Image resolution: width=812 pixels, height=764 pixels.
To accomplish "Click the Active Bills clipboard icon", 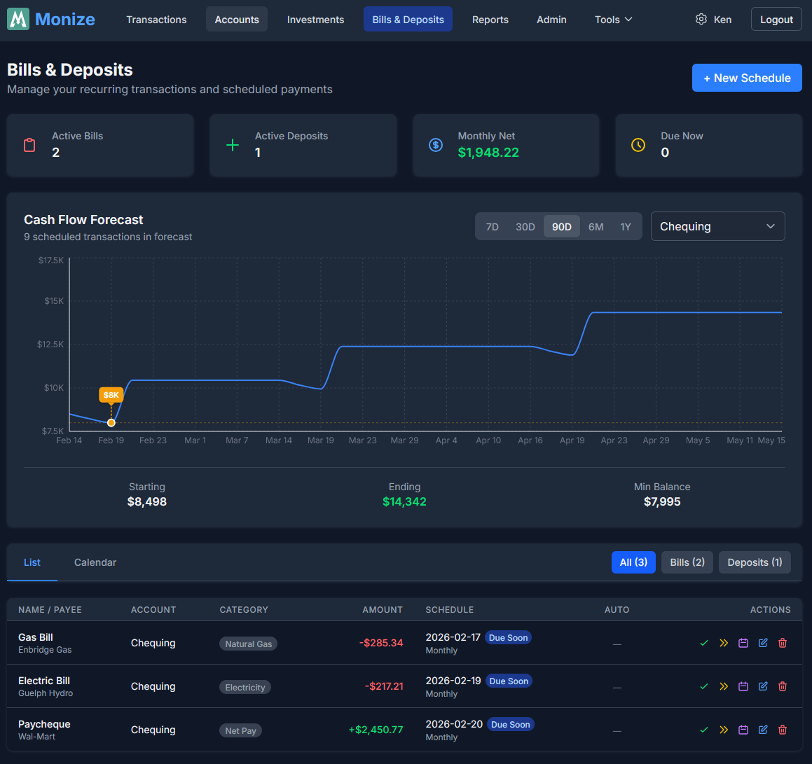I will (29, 145).
